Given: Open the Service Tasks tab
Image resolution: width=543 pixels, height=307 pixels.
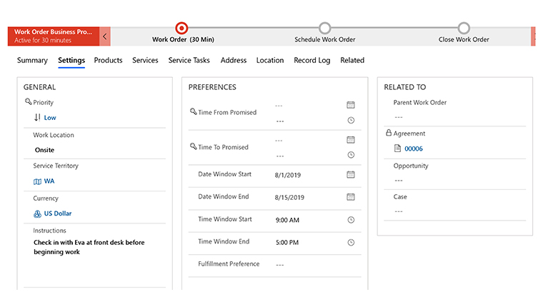Looking at the screenshot, I should [189, 61].
